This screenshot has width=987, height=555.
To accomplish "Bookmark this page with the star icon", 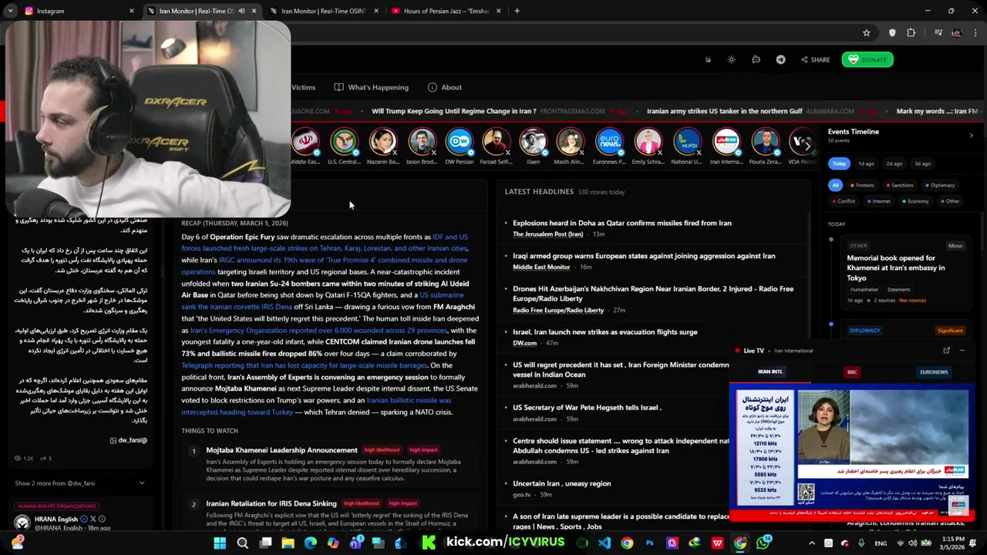I will pyautogui.click(x=867, y=33).
